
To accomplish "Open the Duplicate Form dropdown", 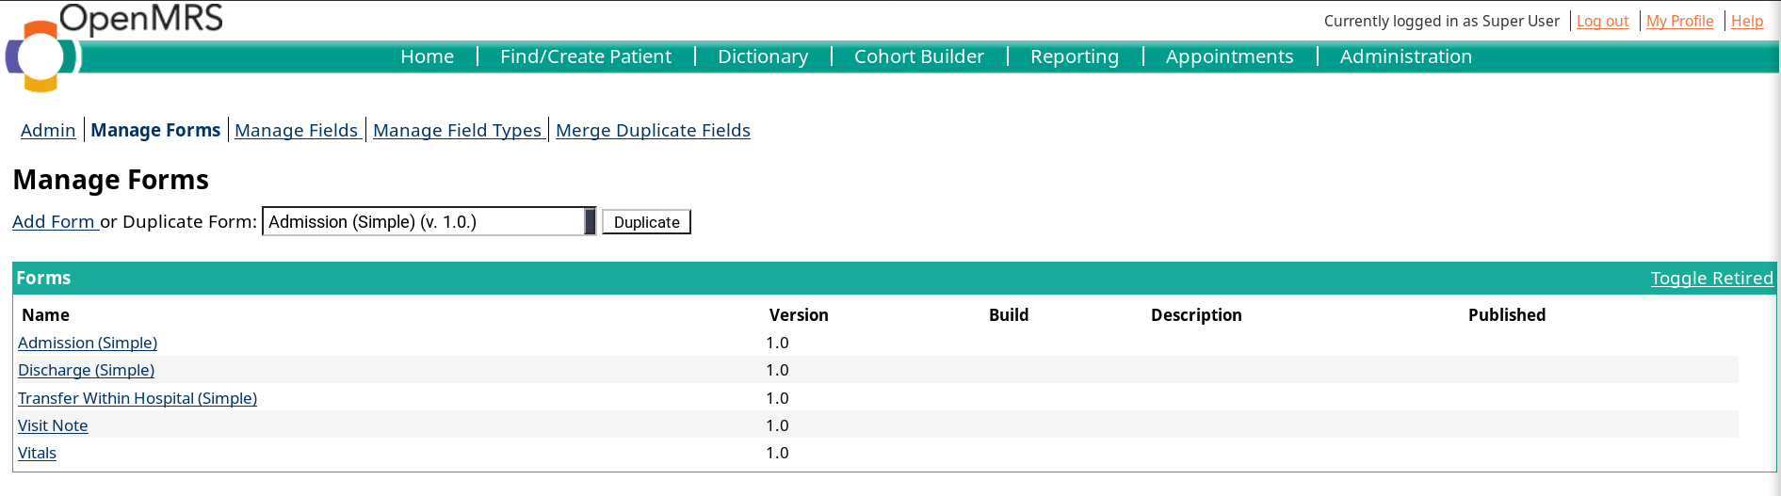I will tap(429, 221).
